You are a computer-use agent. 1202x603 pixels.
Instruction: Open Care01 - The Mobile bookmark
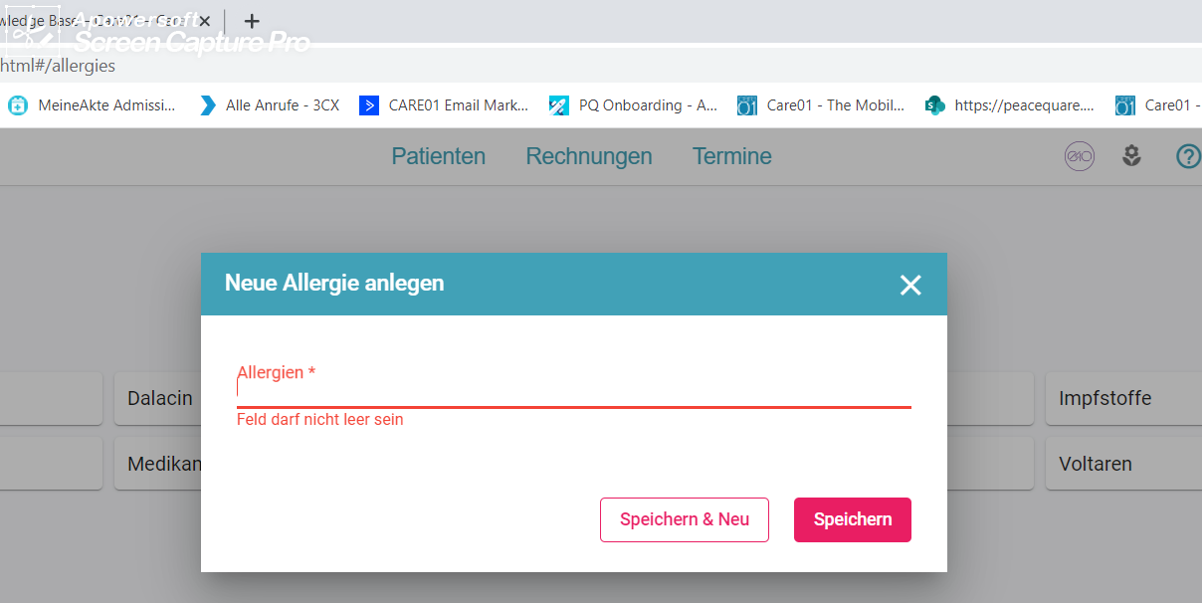[821, 105]
